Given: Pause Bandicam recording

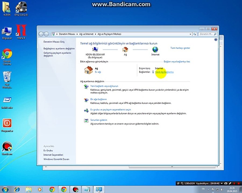Looking at the screenshot, I should click(234, 183).
